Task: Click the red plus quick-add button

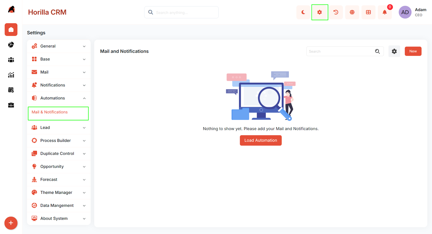Action: coord(11,223)
